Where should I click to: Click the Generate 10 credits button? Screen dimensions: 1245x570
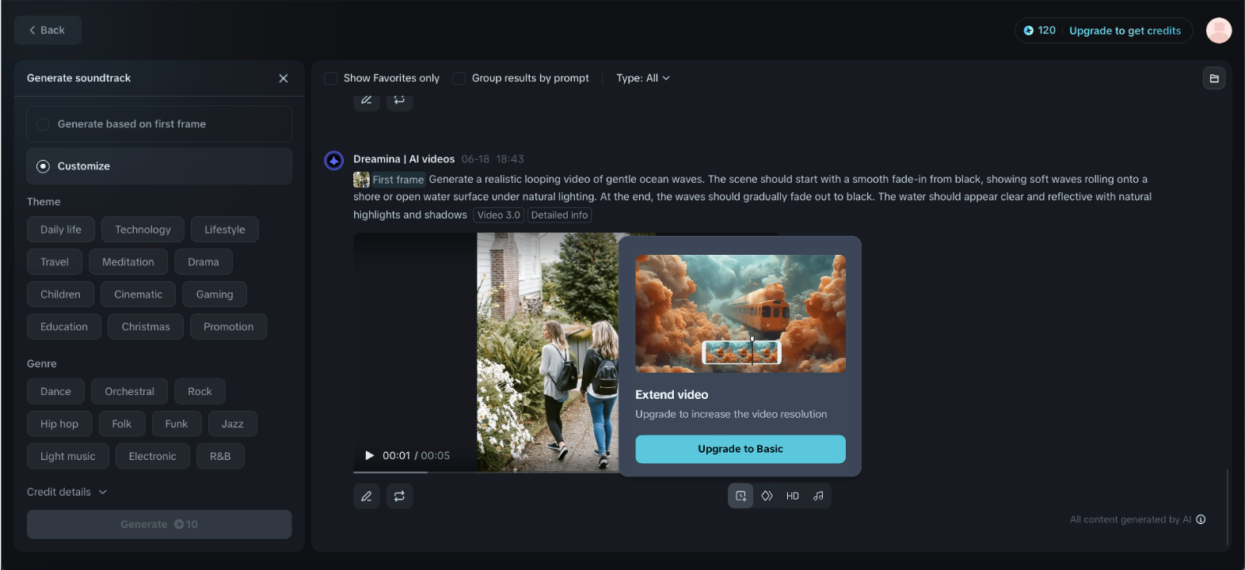(x=159, y=524)
